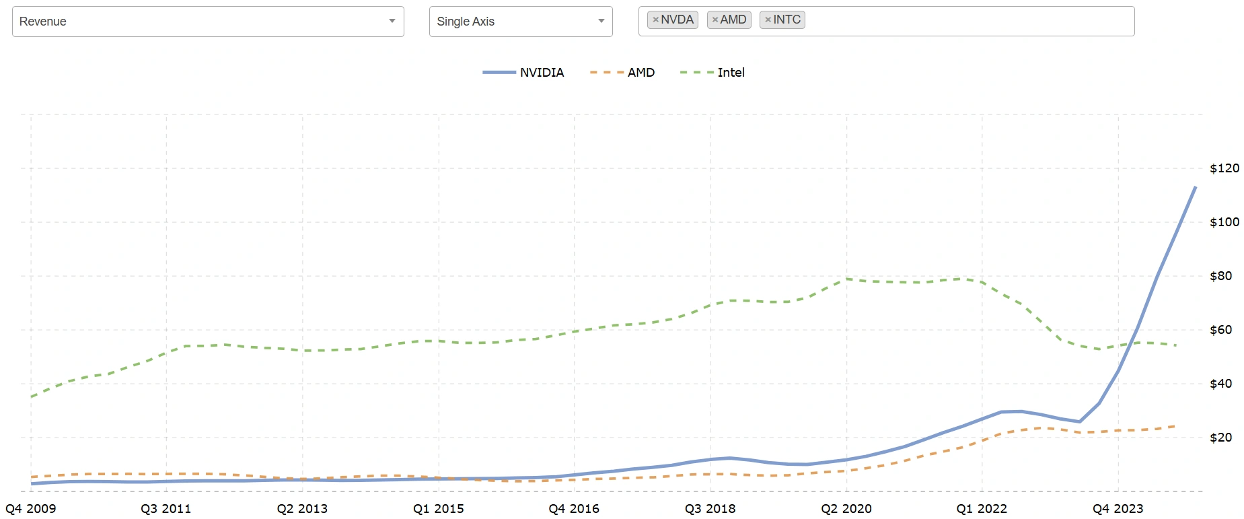The height and width of the screenshot is (519, 1244).
Task: Click the $120 y-axis label
Action: 1224,168
